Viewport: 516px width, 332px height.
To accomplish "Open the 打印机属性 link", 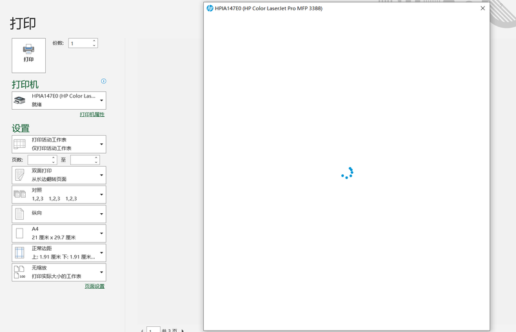I will 92,114.
